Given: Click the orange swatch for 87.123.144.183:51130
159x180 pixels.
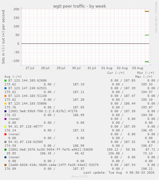Looking at the screenshot, I should click(5, 96).
